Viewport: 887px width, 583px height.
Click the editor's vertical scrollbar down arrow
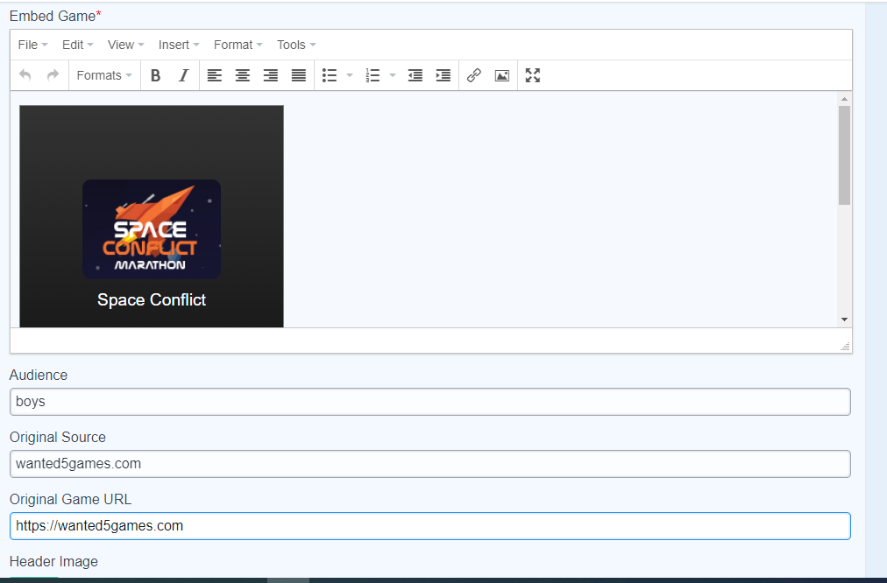point(844,320)
